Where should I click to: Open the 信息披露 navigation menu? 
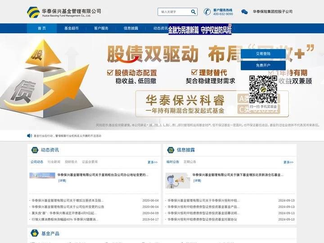(x=131, y=28)
